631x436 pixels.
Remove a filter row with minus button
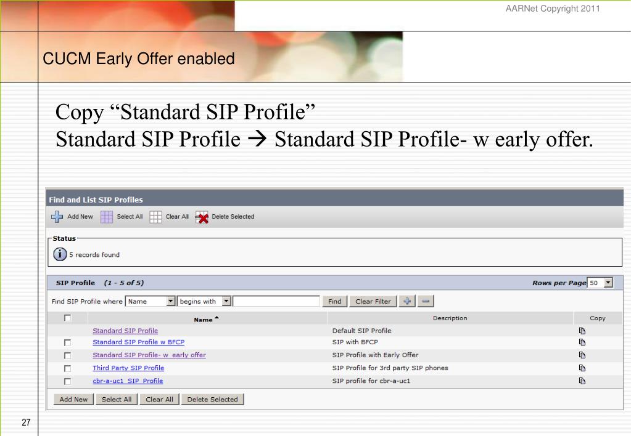[426, 301]
